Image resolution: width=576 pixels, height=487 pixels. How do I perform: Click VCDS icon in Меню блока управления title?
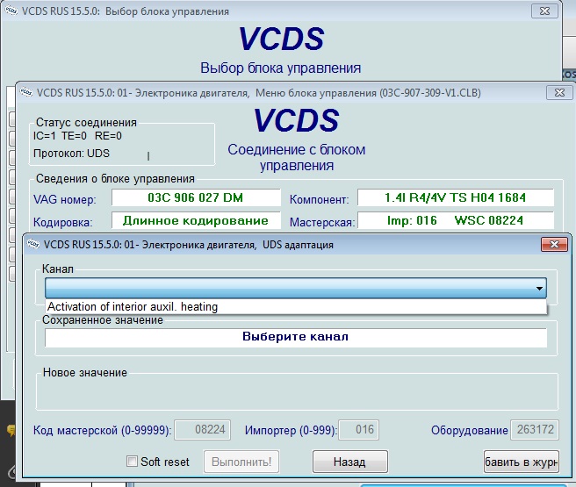pos(26,92)
